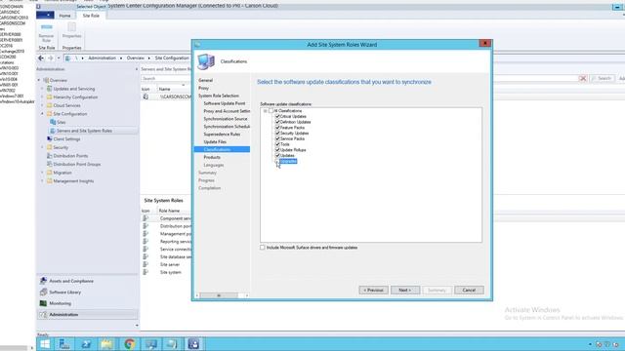Expand the Security tree node
This screenshot has width=625, height=351.
pos(42,147)
